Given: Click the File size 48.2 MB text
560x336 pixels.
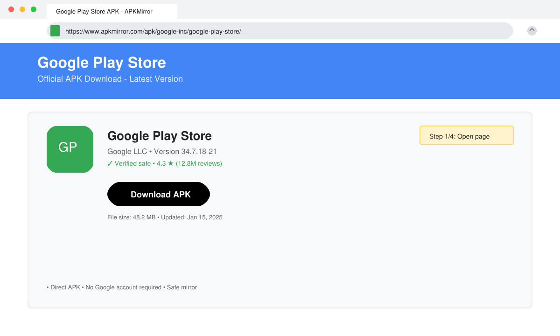Looking at the screenshot, I should pyautogui.click(x=165, y=217).
